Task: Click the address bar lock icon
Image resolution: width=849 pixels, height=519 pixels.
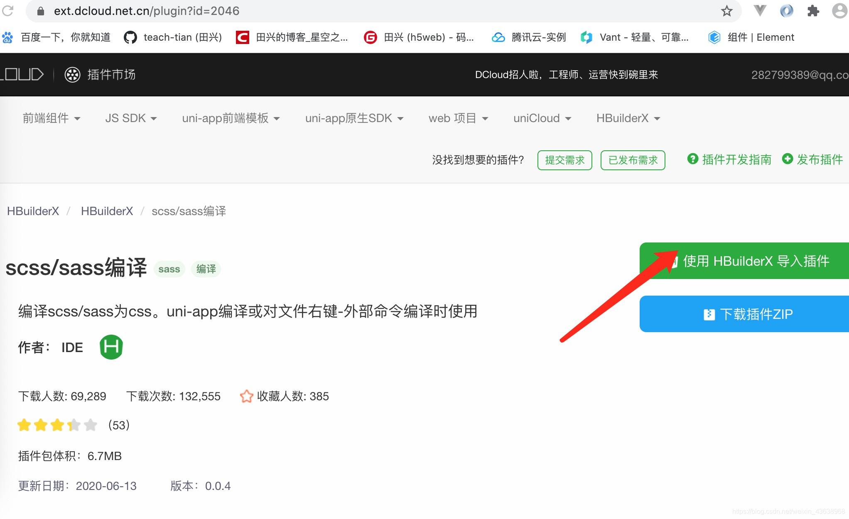Action: (x=41, y=11)
